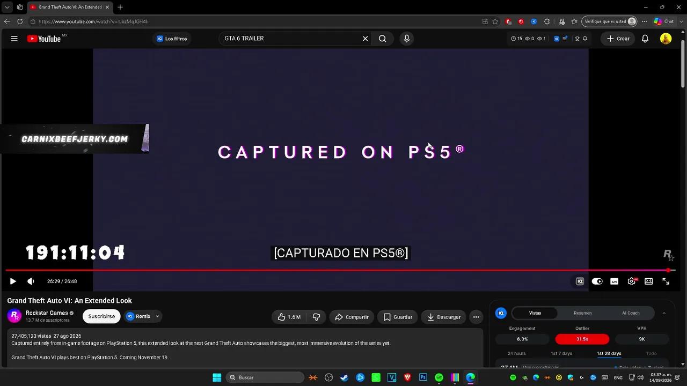Open browser extensions puzzle icon

[x=547, y=21]
